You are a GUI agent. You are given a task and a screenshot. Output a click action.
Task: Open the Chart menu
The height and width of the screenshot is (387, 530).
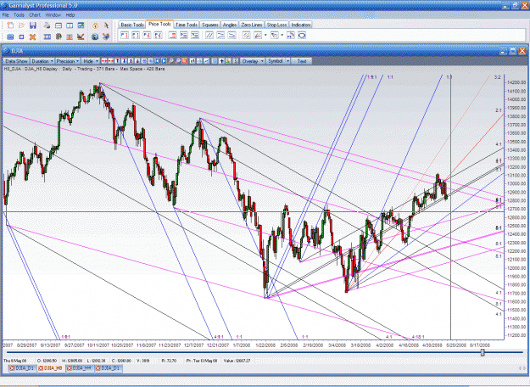click(x=35, y=15)
